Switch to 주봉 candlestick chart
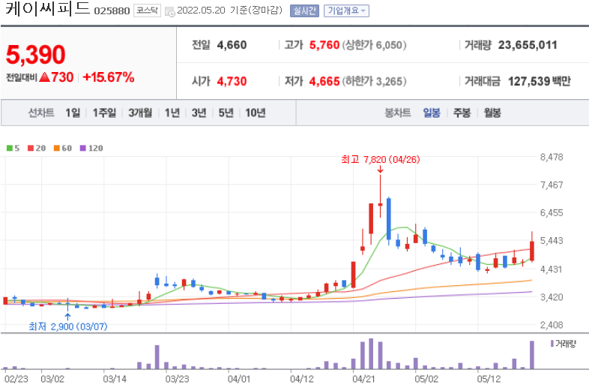 (x=462, y=113)
